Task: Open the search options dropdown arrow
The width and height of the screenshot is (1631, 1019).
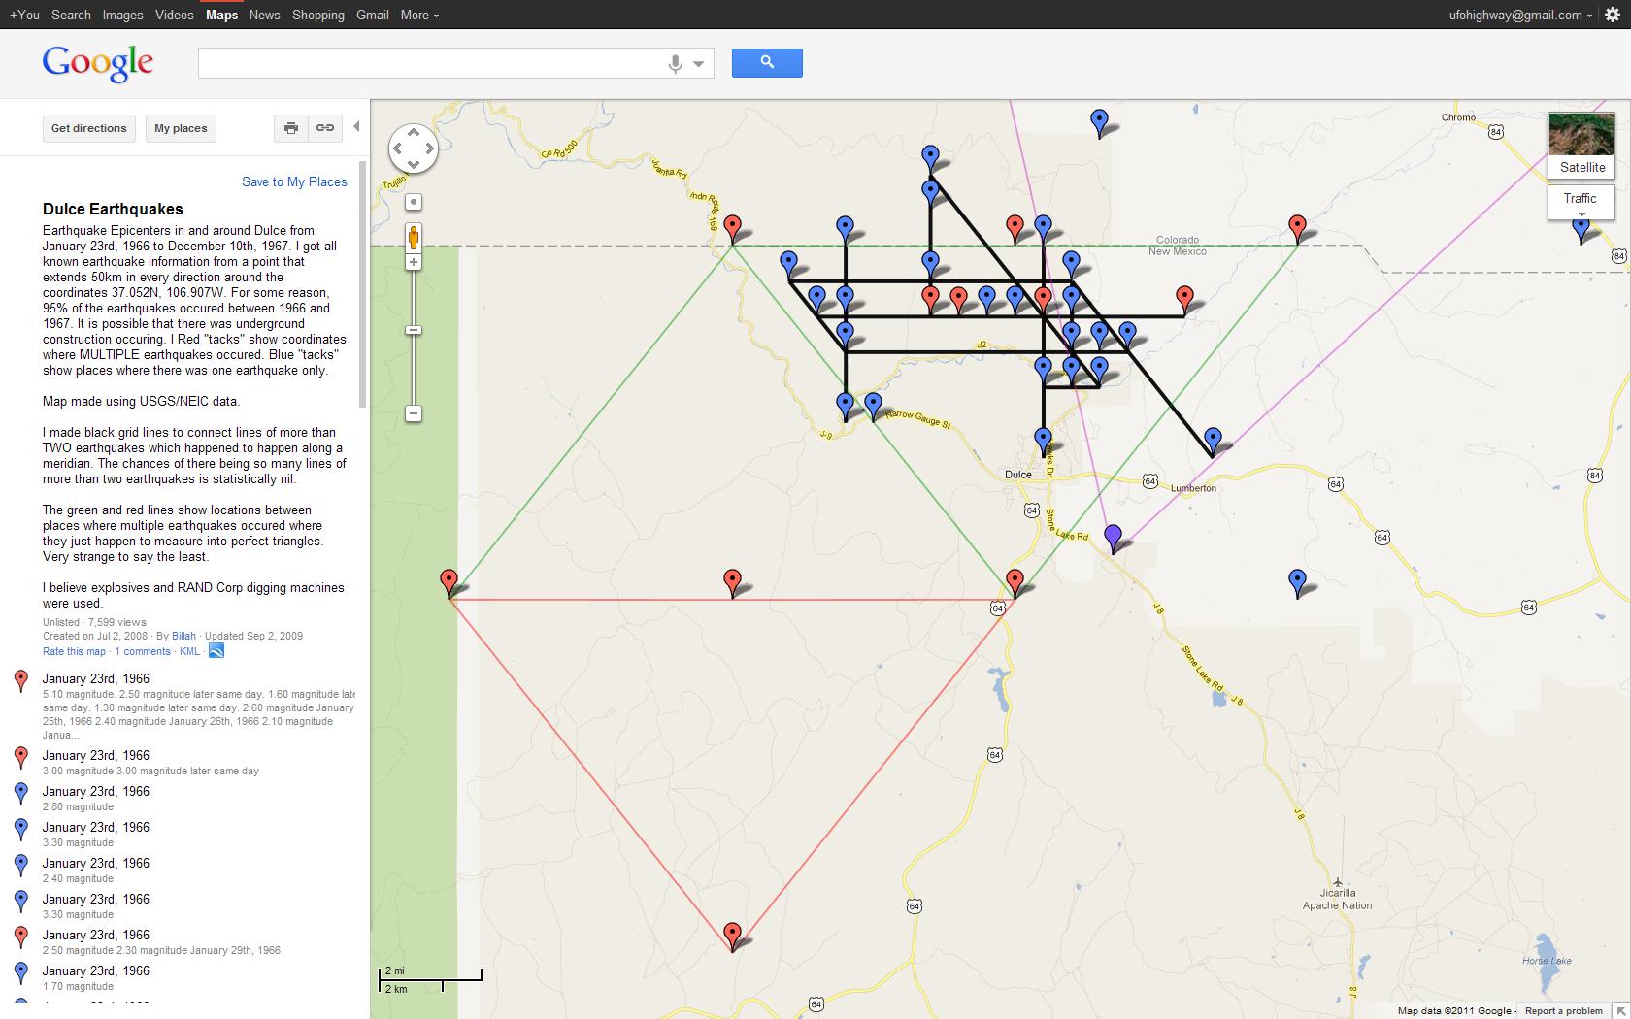Action: (x=698, y=64)
